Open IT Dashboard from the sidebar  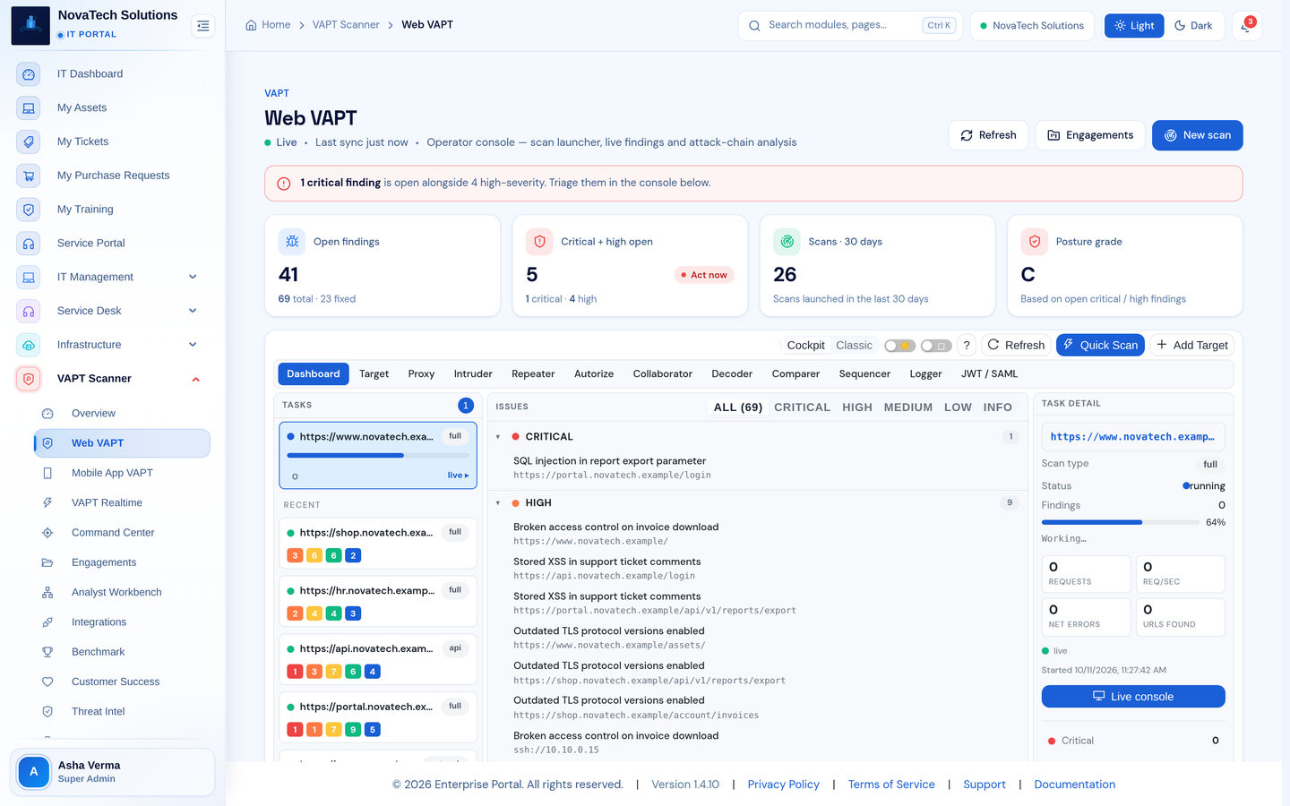pos(112,73)
